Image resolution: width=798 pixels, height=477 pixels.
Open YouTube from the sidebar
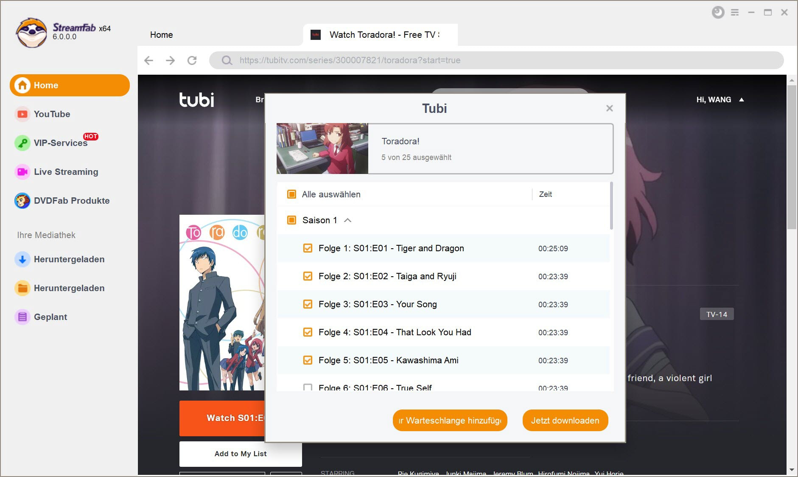coord(52,114)
